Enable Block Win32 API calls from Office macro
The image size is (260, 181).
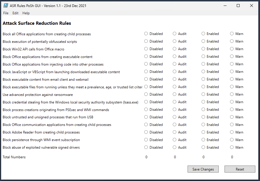[203, 49]
